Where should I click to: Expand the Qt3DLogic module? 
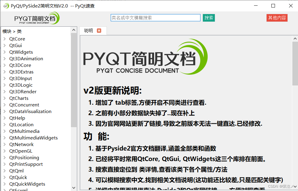[x=5, y=85]
